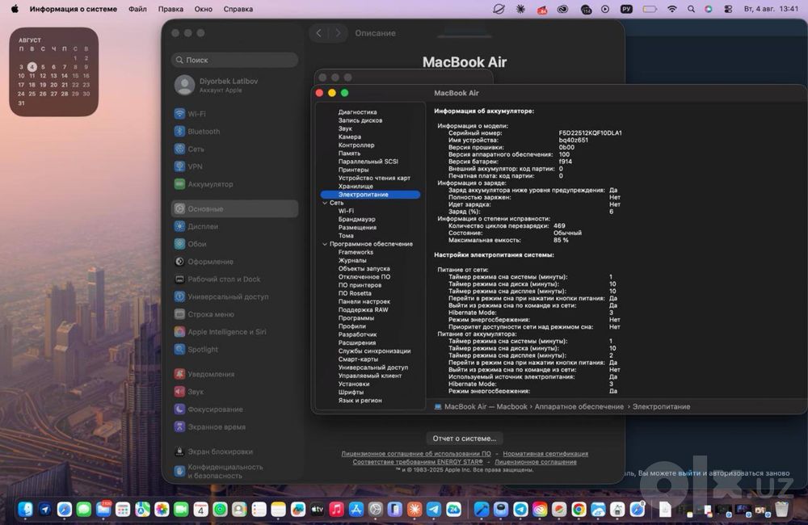This screenshot has height=525, width=808.
Task: Select Основные in the settings sidebar
Action: [x=234, y=208]
